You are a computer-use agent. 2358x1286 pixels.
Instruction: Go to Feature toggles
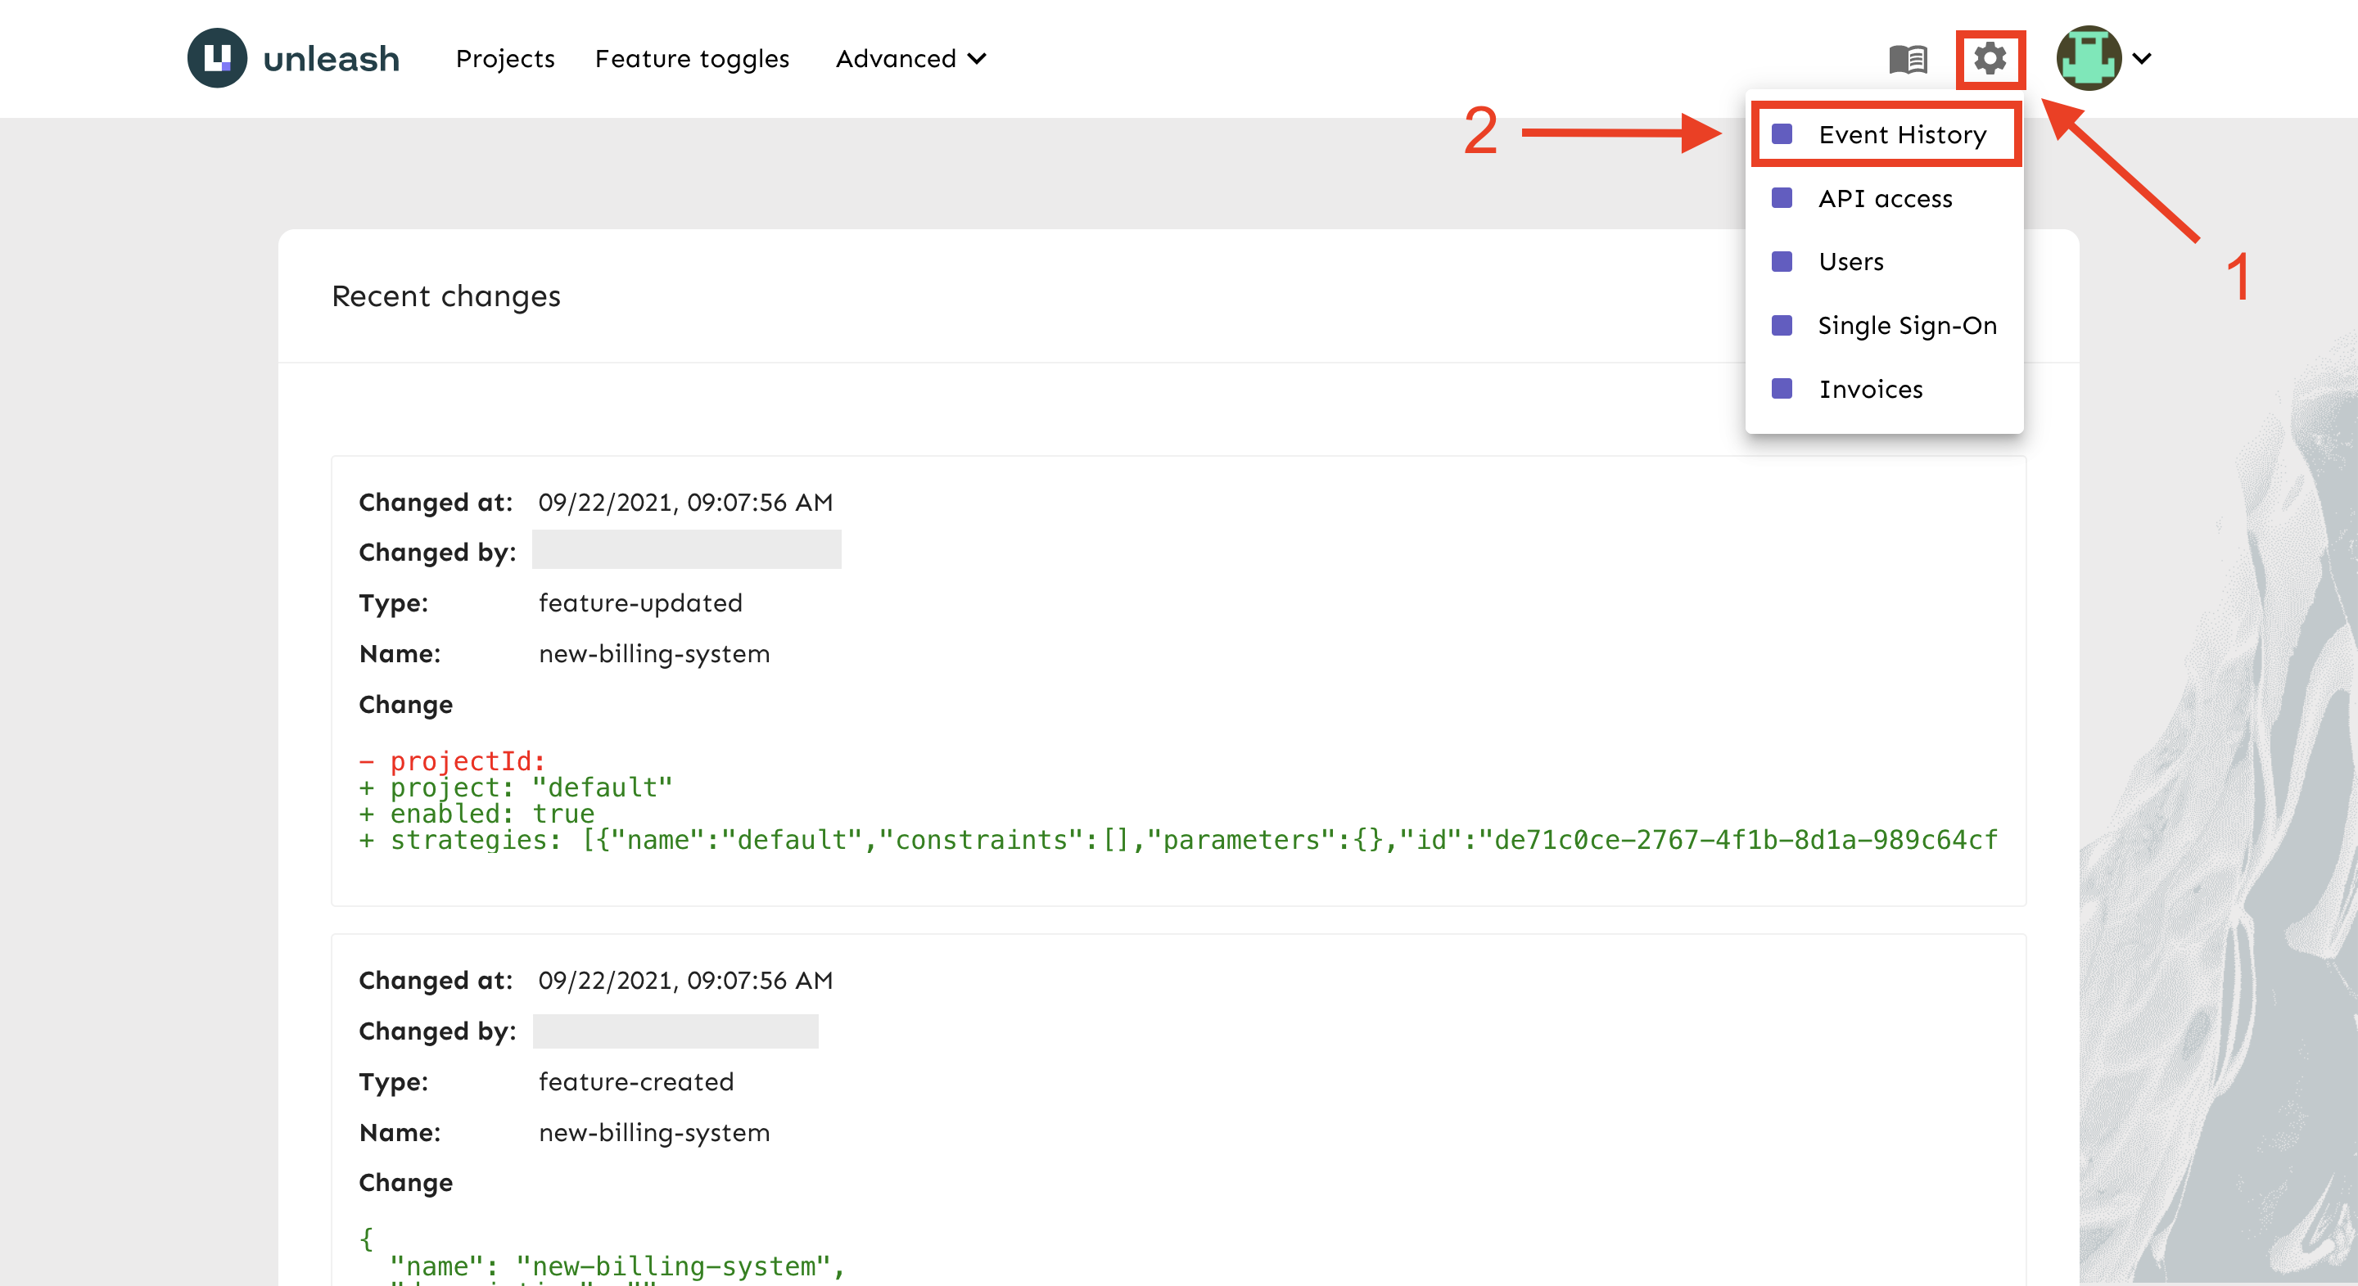coord(692,59)
